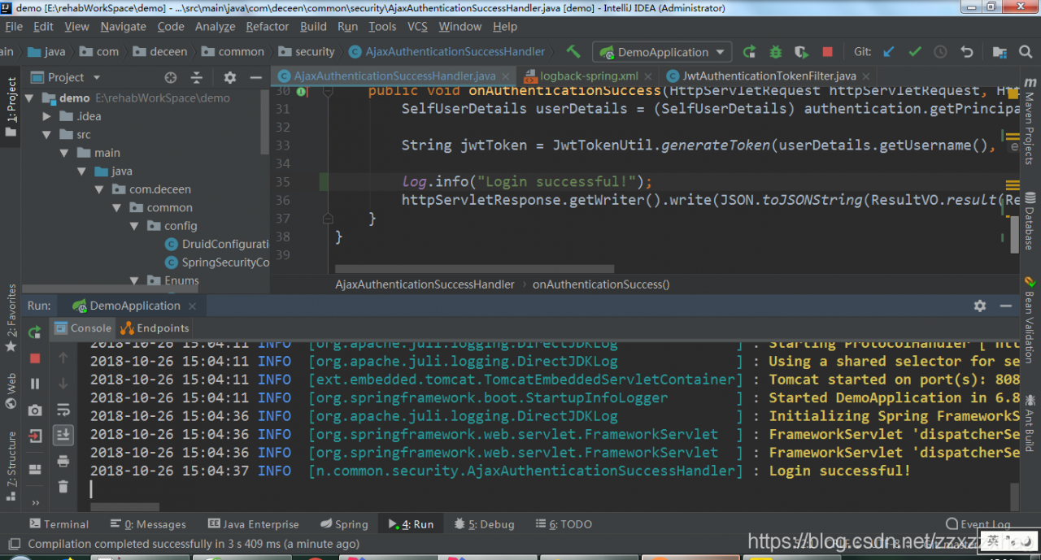The image size is (1041, 560).
Task: Open Run panel settings gear
Action: 980,306
